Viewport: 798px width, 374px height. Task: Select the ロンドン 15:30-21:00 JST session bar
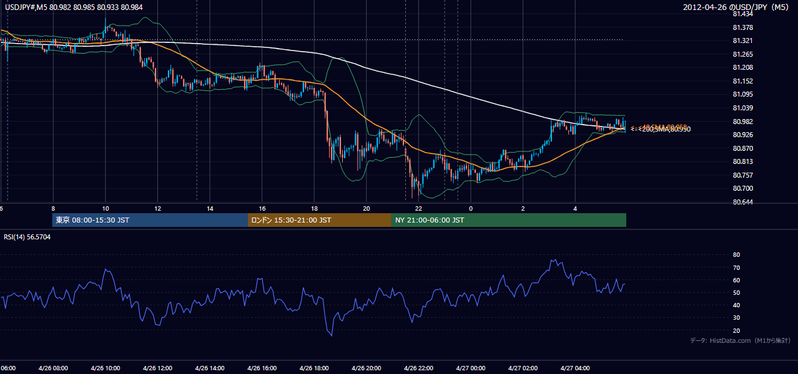tap(320, 220)
